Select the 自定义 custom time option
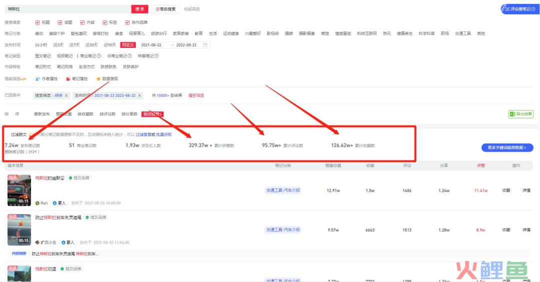Image resolution: width=540 pixels, height=282 pixels. (128, 45)
